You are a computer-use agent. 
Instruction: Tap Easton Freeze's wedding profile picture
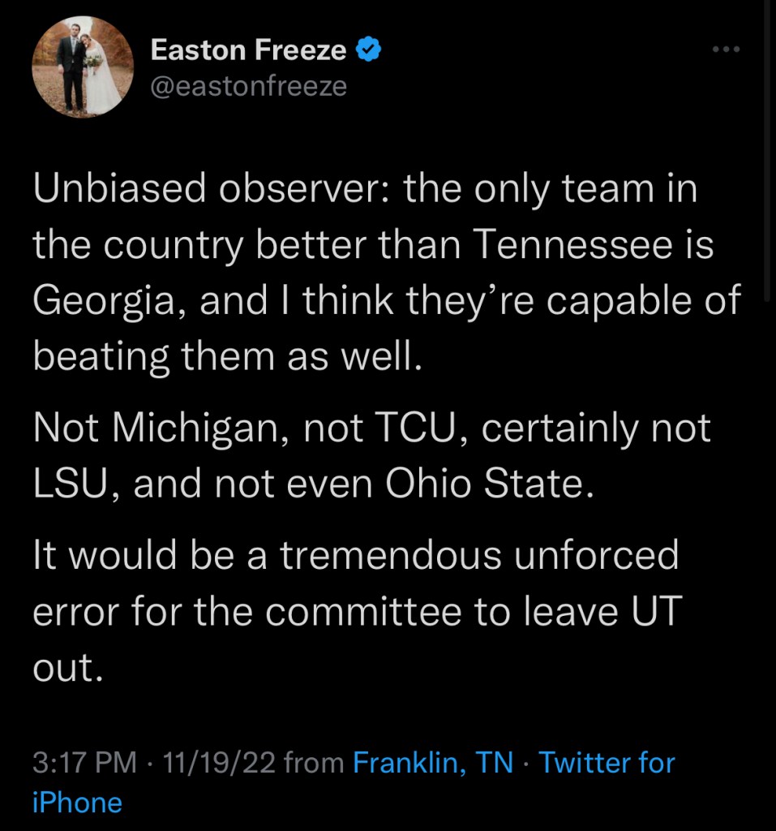click(82, 66)
